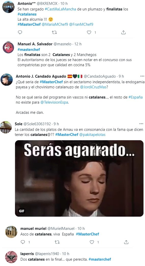Visit @MariaMChef9 profile mention
Screen dimensions: 145x266
[x=55, y=24]
